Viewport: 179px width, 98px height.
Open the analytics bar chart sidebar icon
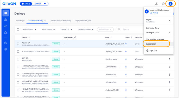tap(6, 20)
